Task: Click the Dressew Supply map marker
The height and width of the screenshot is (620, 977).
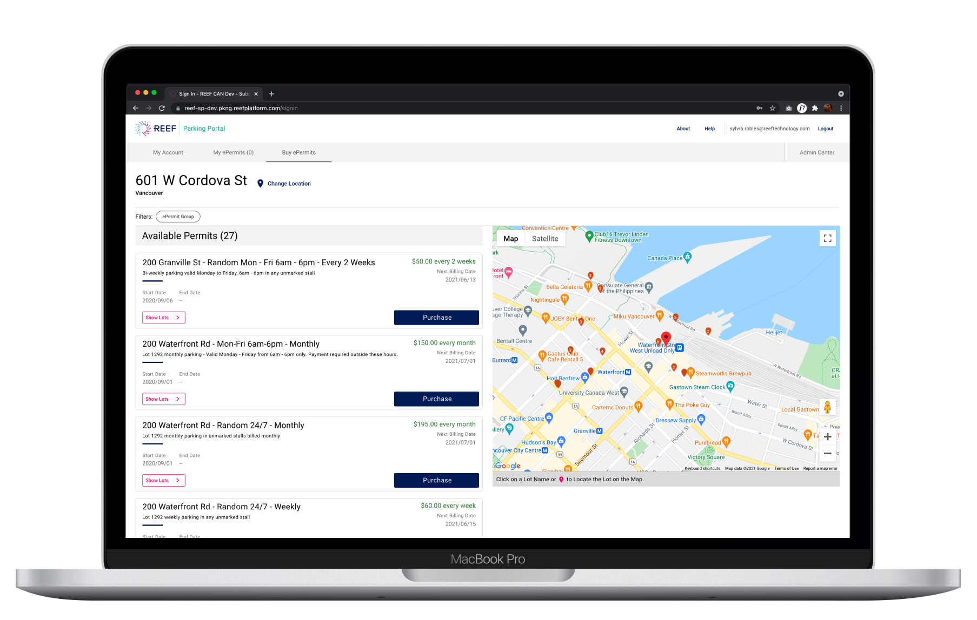Action: pyautogui.click(x=701, y=419)
